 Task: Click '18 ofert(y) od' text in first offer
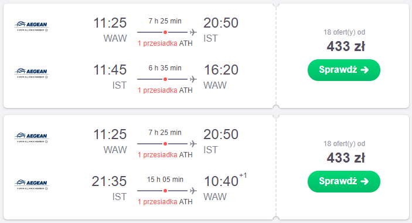click(344, 32)
